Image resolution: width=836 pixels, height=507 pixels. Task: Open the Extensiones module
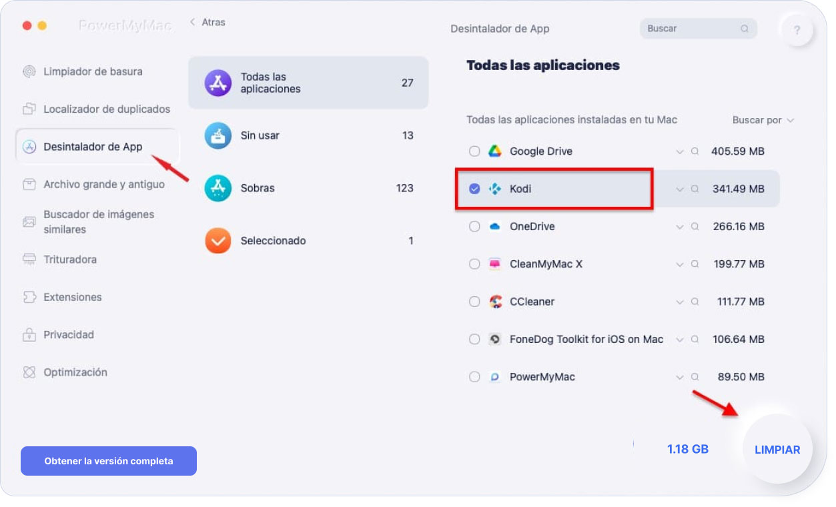(x=73, y=297)
